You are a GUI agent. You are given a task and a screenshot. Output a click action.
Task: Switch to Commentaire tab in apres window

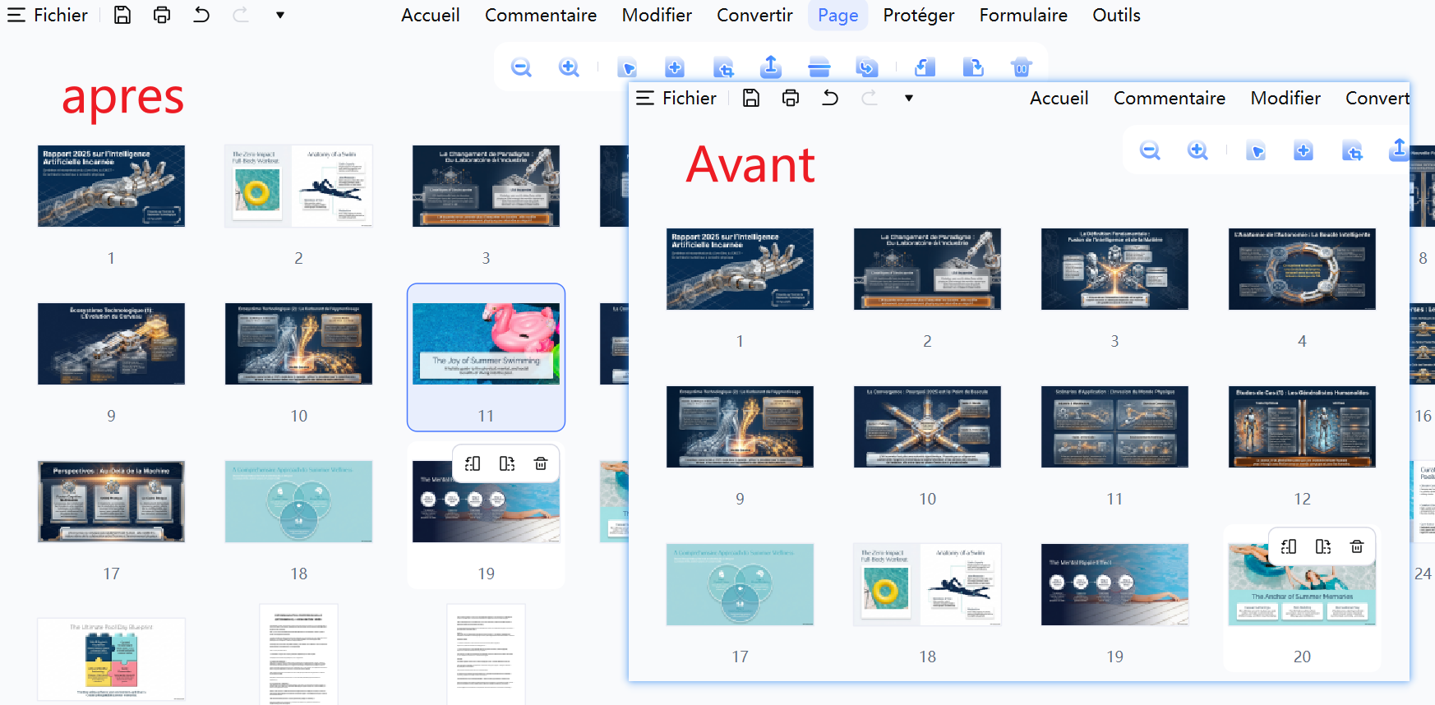(x=541, y=15)
